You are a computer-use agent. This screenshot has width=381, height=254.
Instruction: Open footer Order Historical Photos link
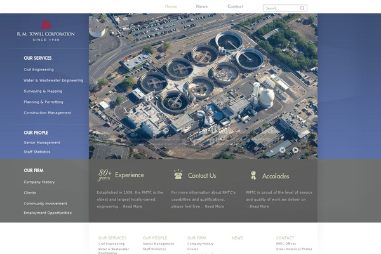[294, 249]
